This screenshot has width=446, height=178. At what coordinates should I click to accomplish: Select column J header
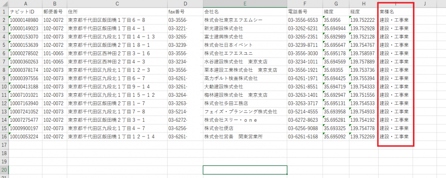point(425,4)
